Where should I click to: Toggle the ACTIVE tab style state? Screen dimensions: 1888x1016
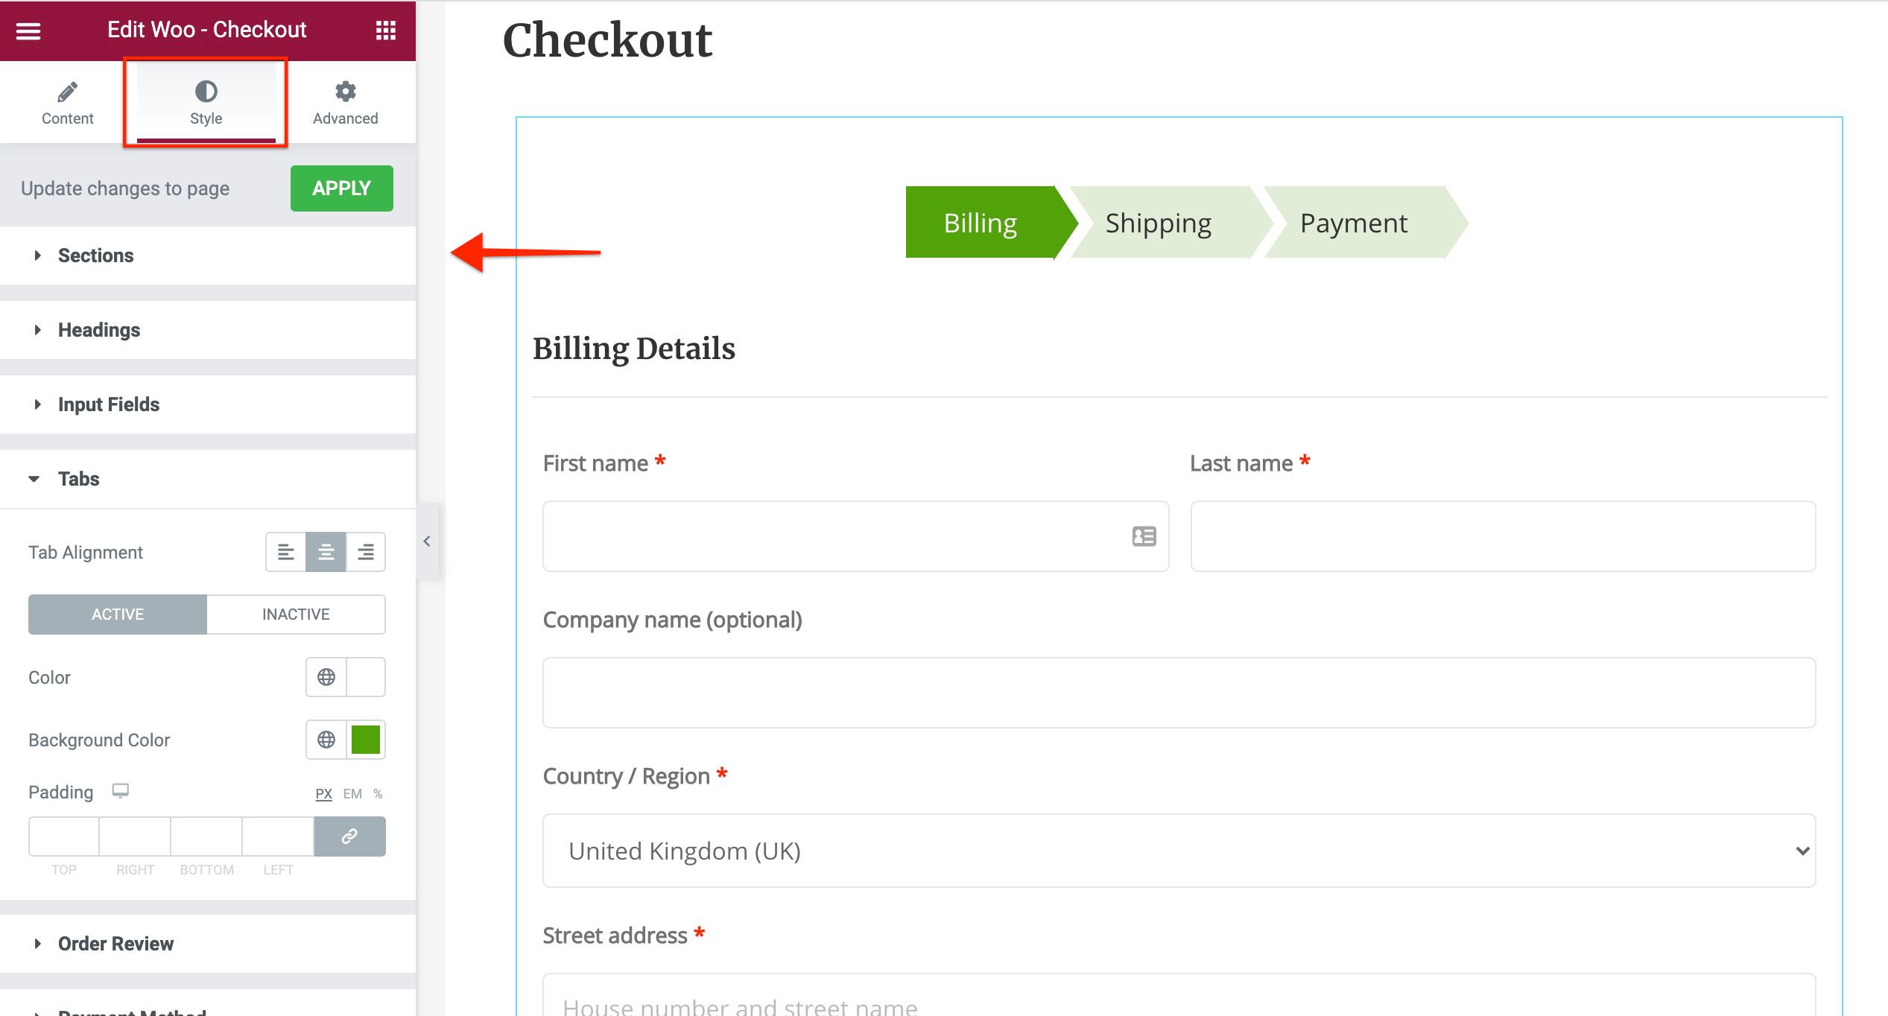click(x=118, y=613)
